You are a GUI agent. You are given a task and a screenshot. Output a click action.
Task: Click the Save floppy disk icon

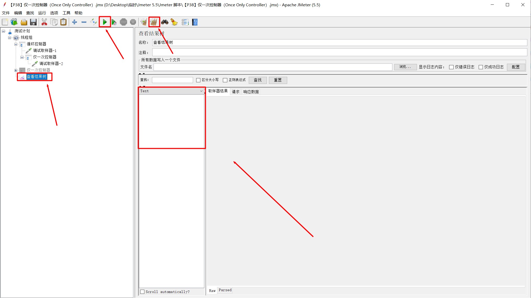pyautogui.click(x=33, y=22)
